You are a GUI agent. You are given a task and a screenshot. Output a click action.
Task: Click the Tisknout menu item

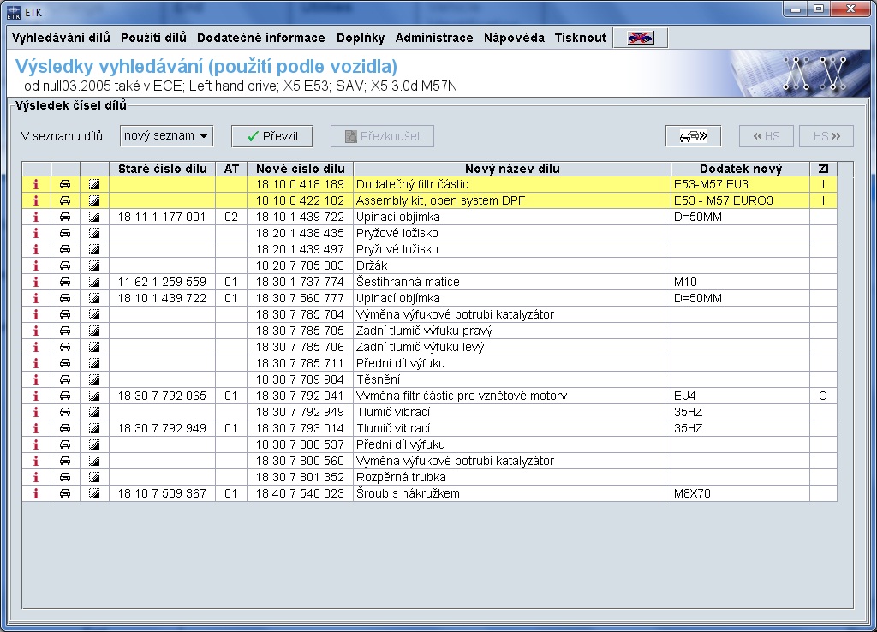580,38
